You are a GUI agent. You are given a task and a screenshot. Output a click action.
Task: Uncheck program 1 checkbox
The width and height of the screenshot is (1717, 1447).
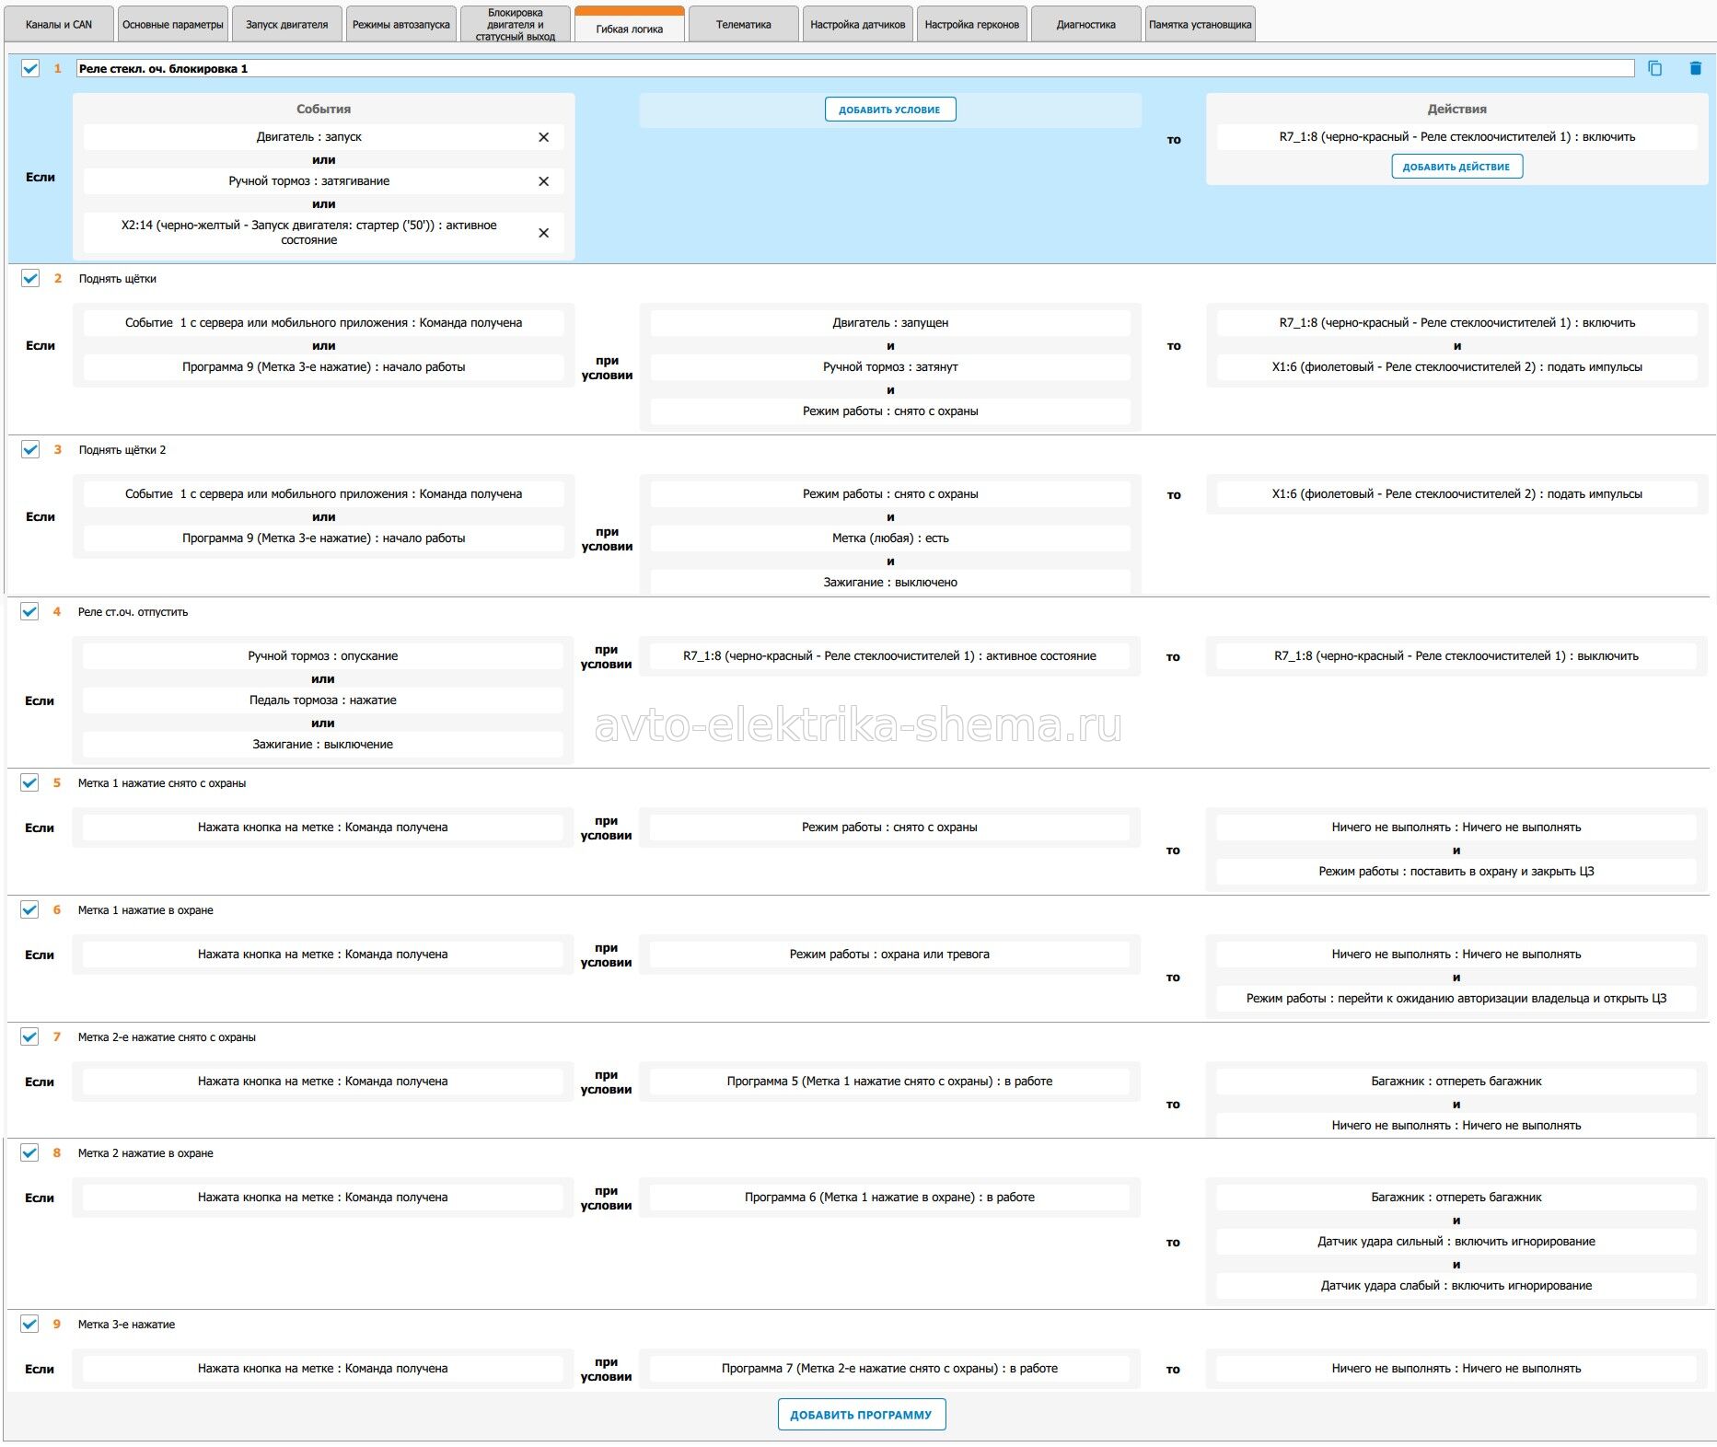(30, 68)
